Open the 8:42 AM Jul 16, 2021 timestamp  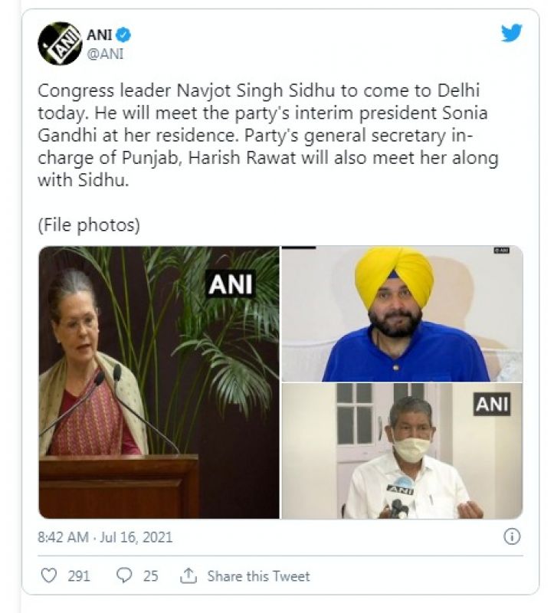[105, 537]
